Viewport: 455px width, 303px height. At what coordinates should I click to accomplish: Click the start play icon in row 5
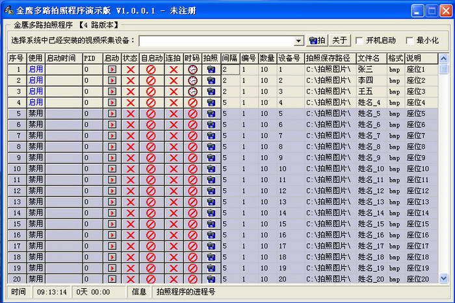112,114
